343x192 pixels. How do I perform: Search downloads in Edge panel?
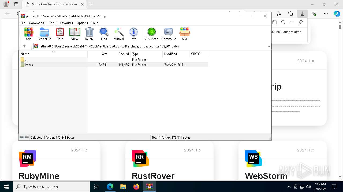click(x=283, y=22)
